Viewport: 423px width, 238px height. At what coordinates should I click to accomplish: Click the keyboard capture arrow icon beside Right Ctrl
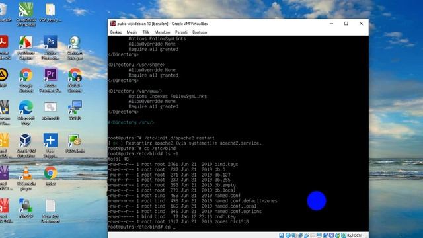coord(344,235)
